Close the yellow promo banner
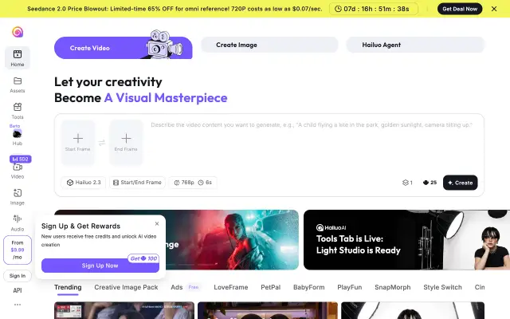The image size is (510, 319). click(494, 9)
